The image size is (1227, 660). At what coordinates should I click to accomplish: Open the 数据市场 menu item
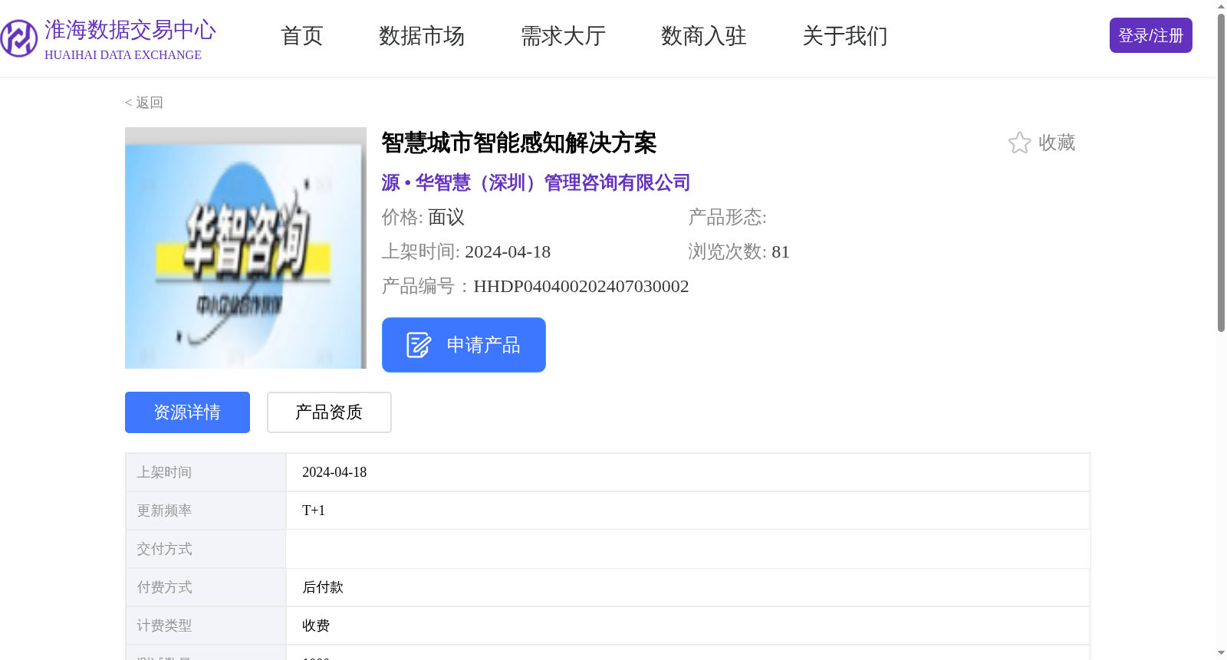click(x=422, y=36)
